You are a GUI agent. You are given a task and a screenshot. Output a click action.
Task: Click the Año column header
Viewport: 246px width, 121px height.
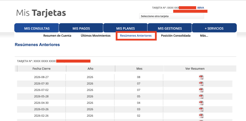[x=90, y=69]
